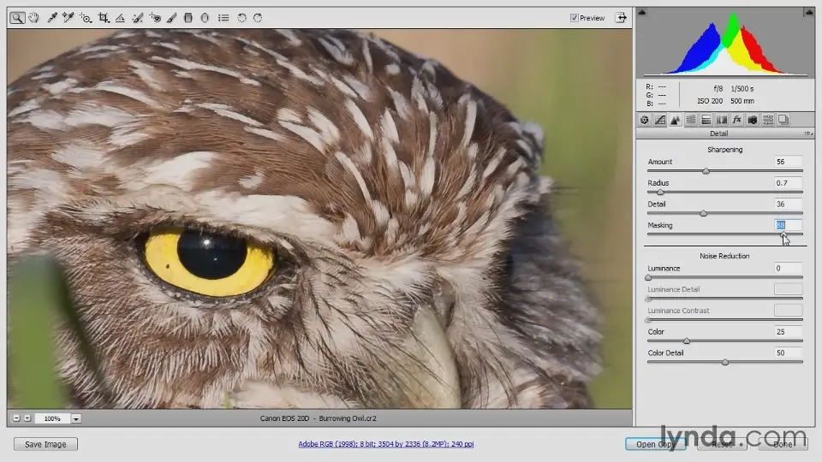Click the Save Image button

coord(45,444)
